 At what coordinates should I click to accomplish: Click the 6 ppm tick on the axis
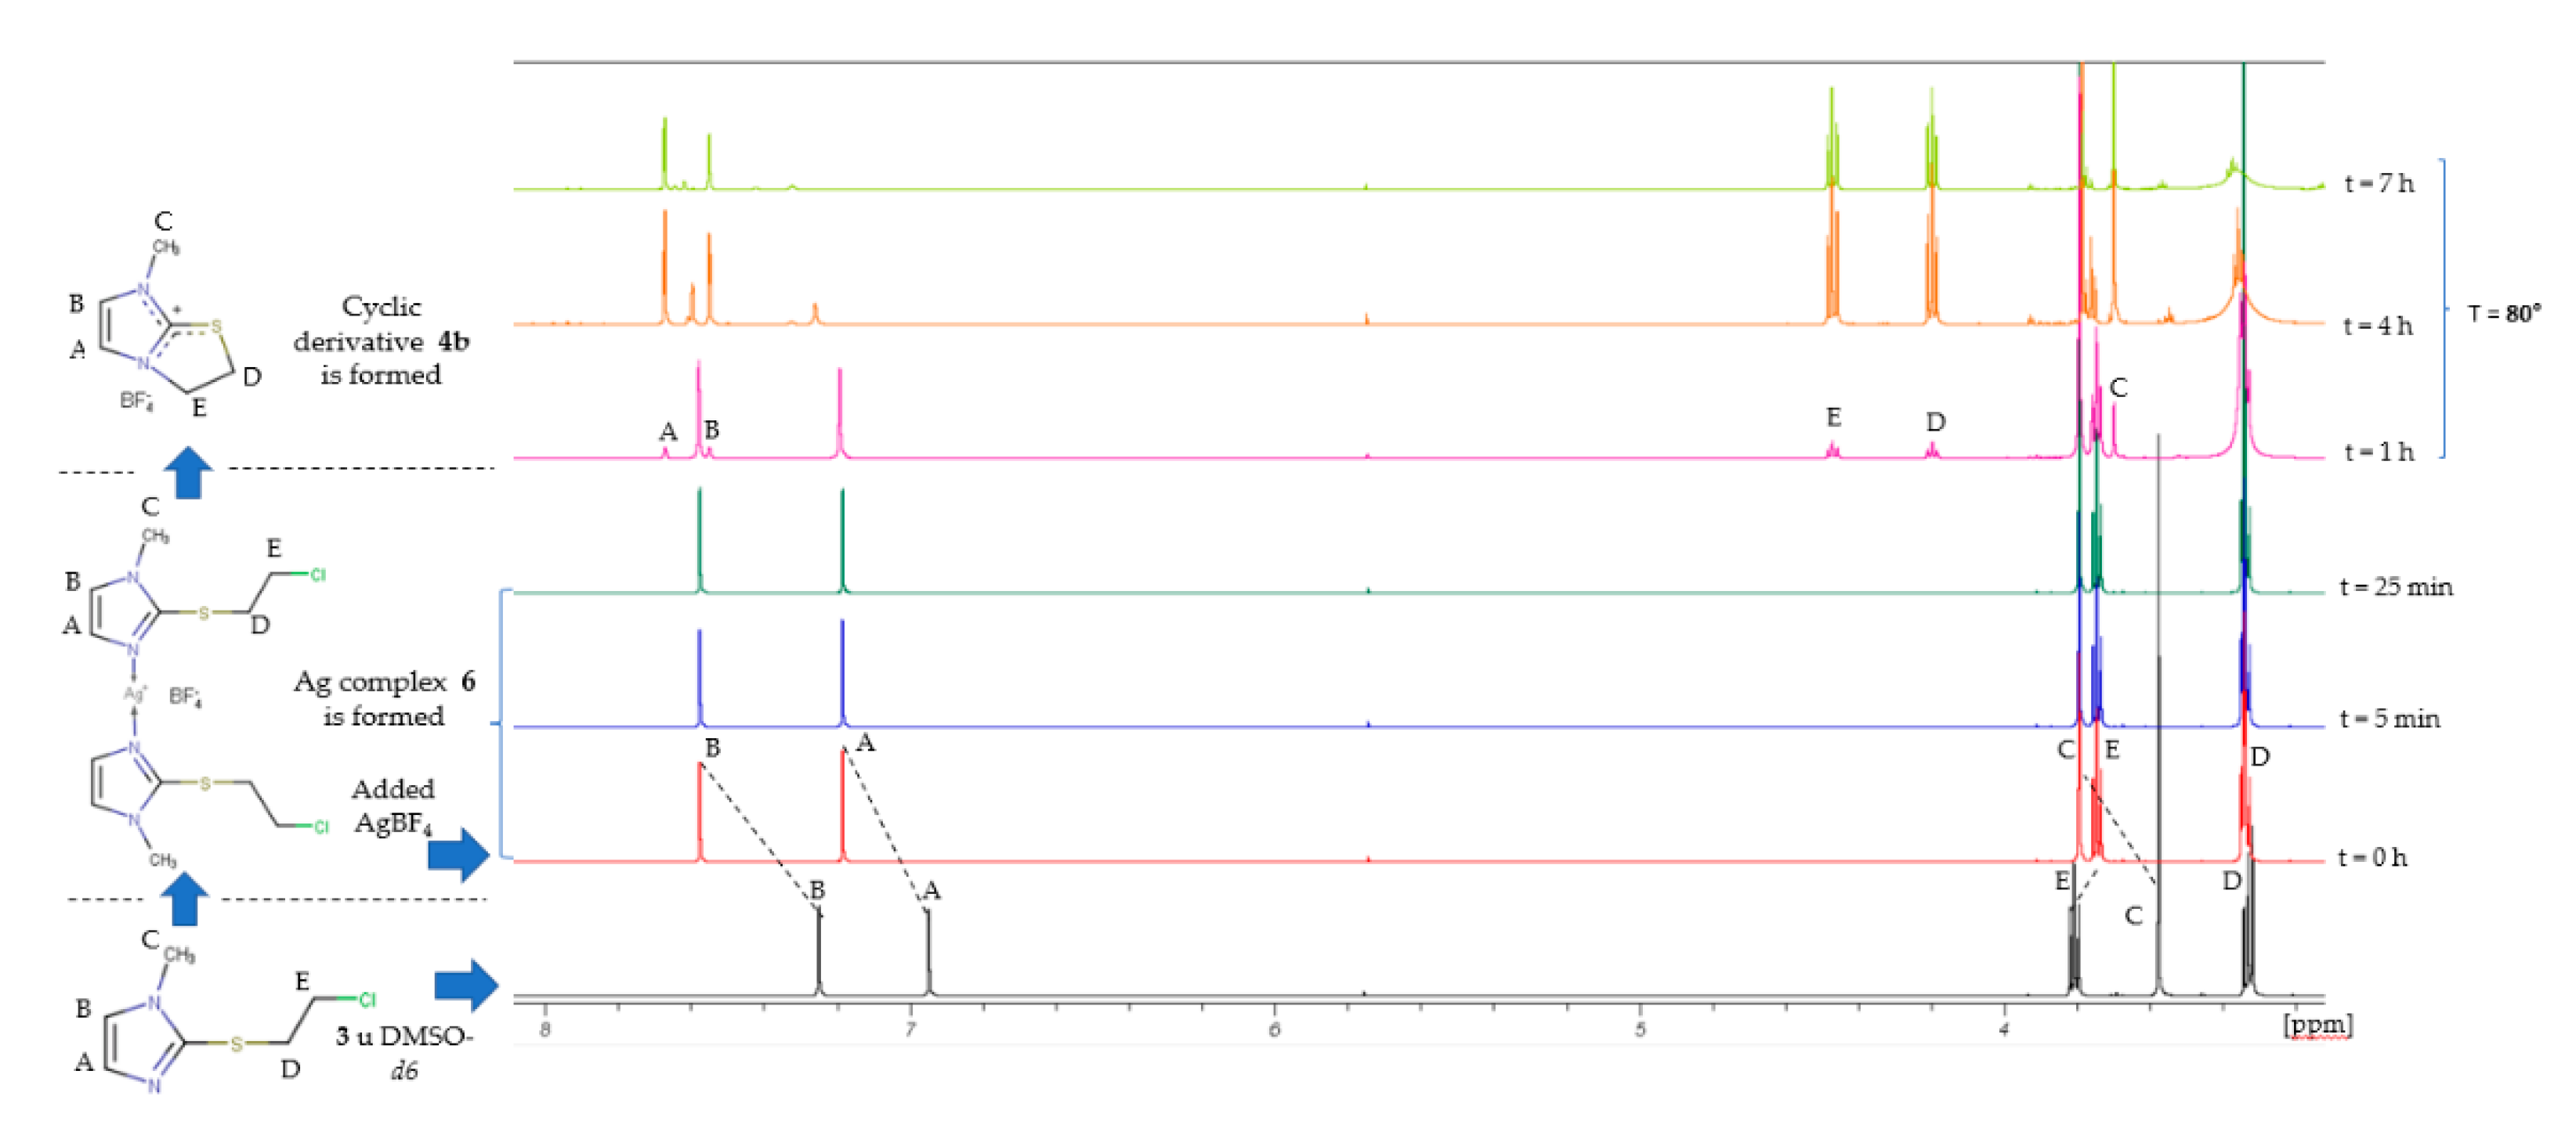(1274, 1029)
